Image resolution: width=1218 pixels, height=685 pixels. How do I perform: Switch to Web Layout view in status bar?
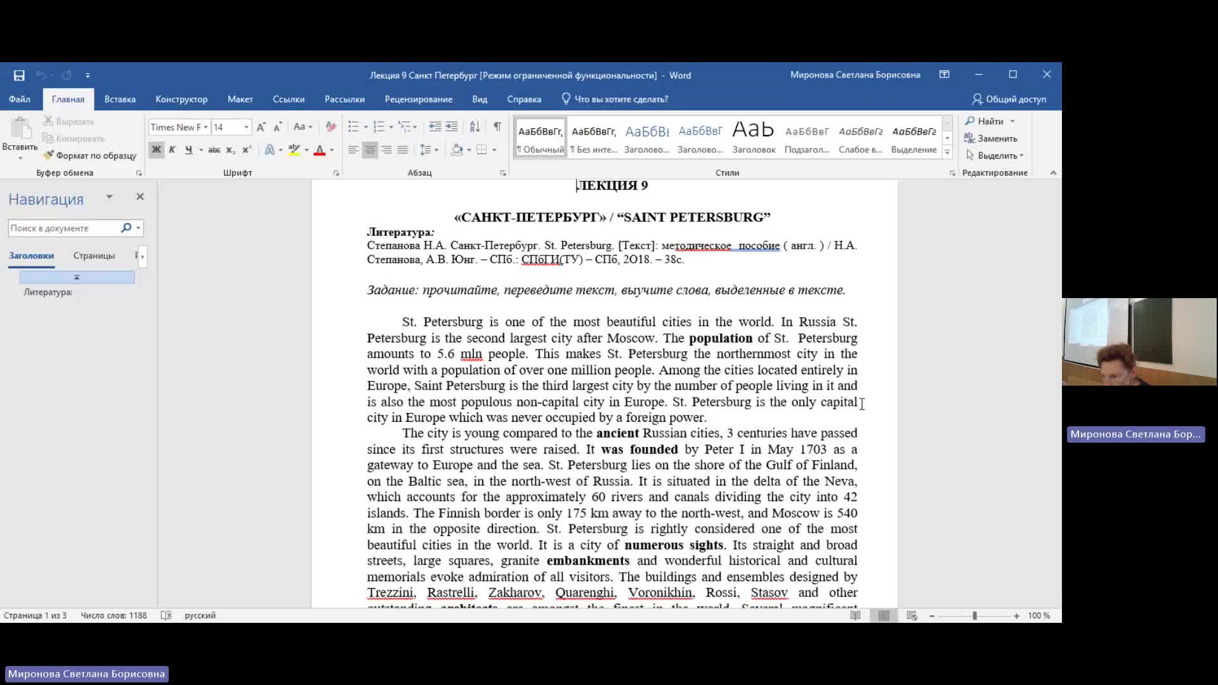[912, 615]
